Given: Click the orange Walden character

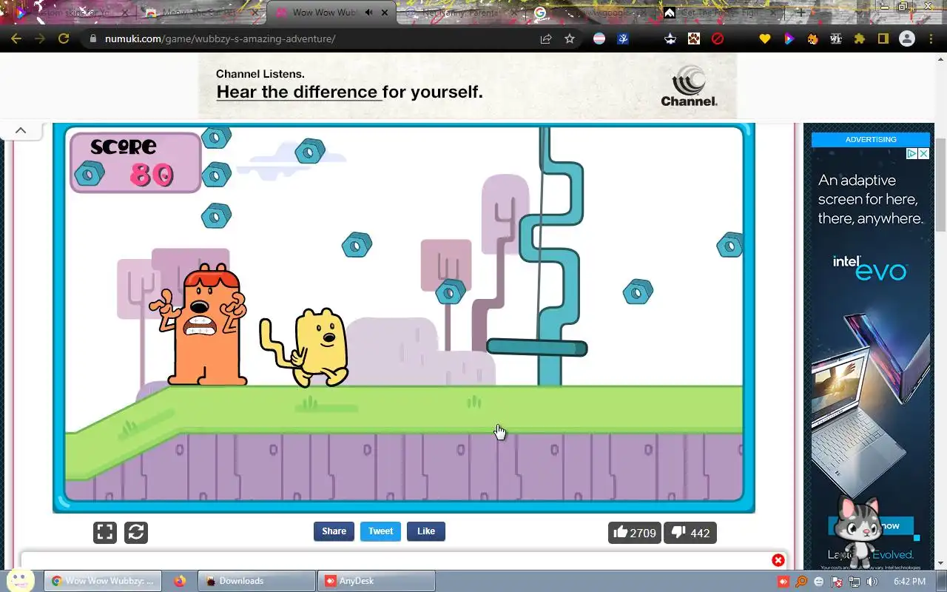Looking at the screenshot, I should coord(200,326).
